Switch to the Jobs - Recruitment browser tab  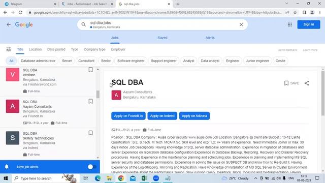pyautogui.click(x=87, y=4)
